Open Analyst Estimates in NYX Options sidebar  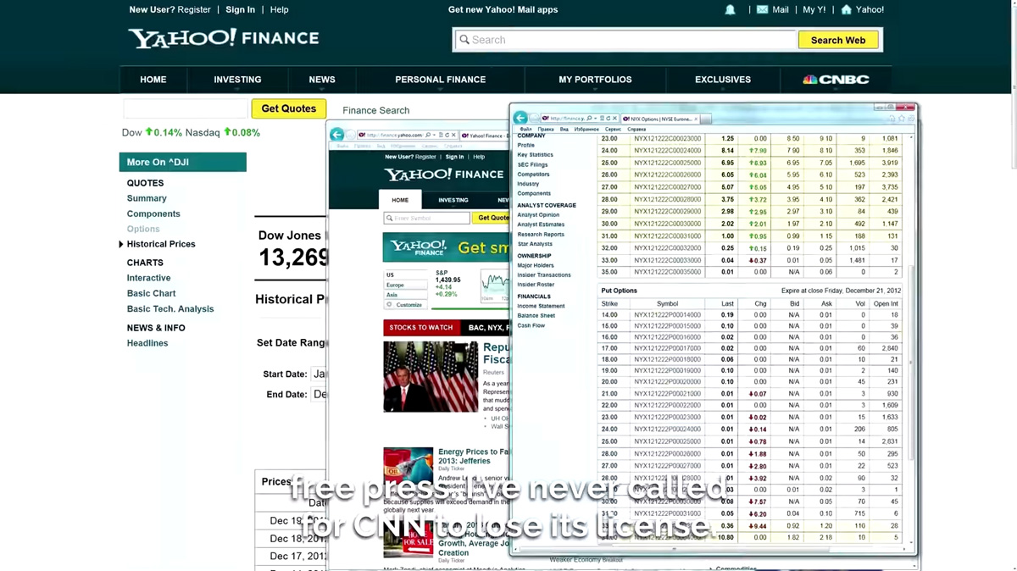541,225
